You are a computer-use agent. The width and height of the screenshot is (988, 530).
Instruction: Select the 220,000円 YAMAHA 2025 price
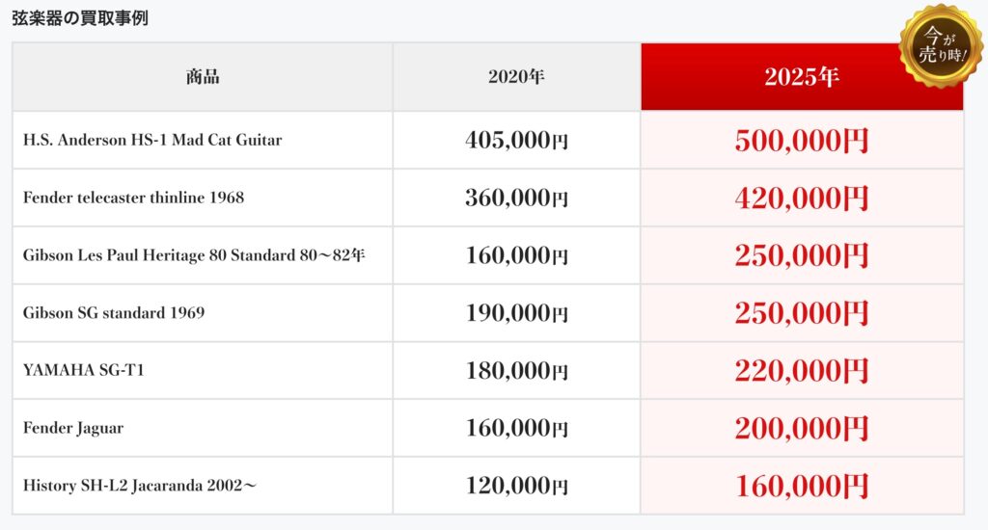point(802,371)
